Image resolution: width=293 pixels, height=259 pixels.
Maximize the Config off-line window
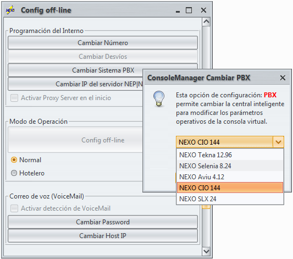click(189, 10)
